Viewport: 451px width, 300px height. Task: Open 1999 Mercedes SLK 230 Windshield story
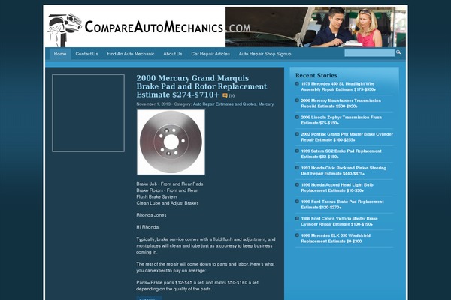pyautogui.click(x=336, y=238)
